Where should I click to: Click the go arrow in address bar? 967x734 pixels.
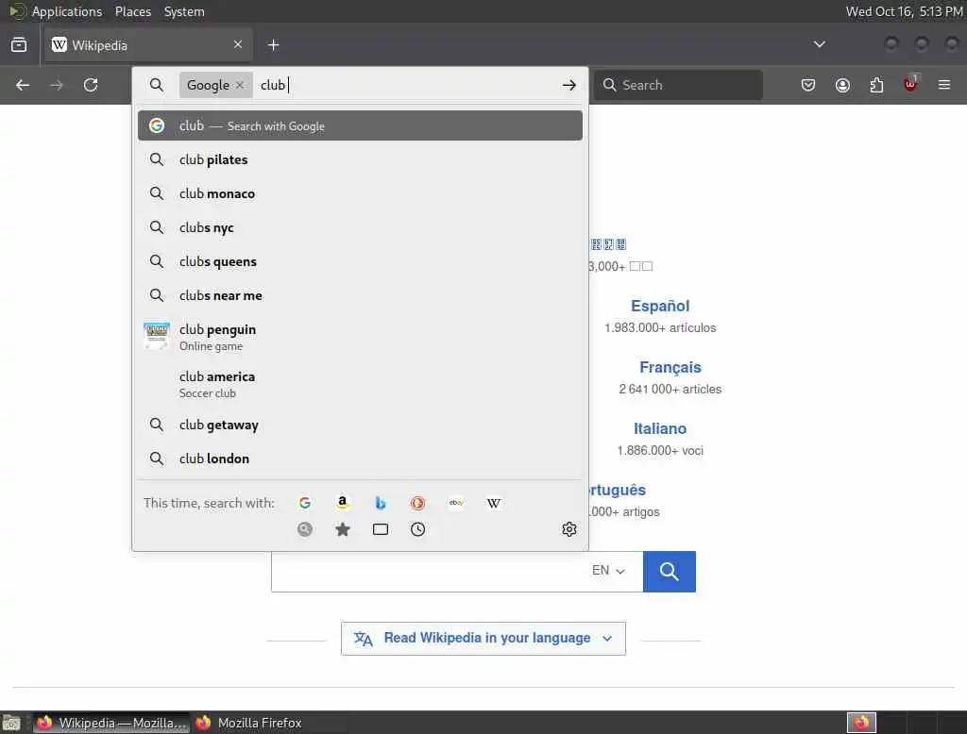click(x=569, y=85)
